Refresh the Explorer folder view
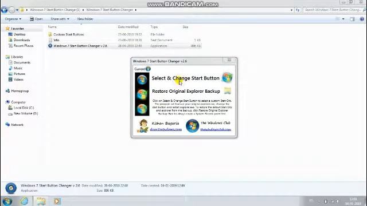367x206 pixels. coord(298,10)
